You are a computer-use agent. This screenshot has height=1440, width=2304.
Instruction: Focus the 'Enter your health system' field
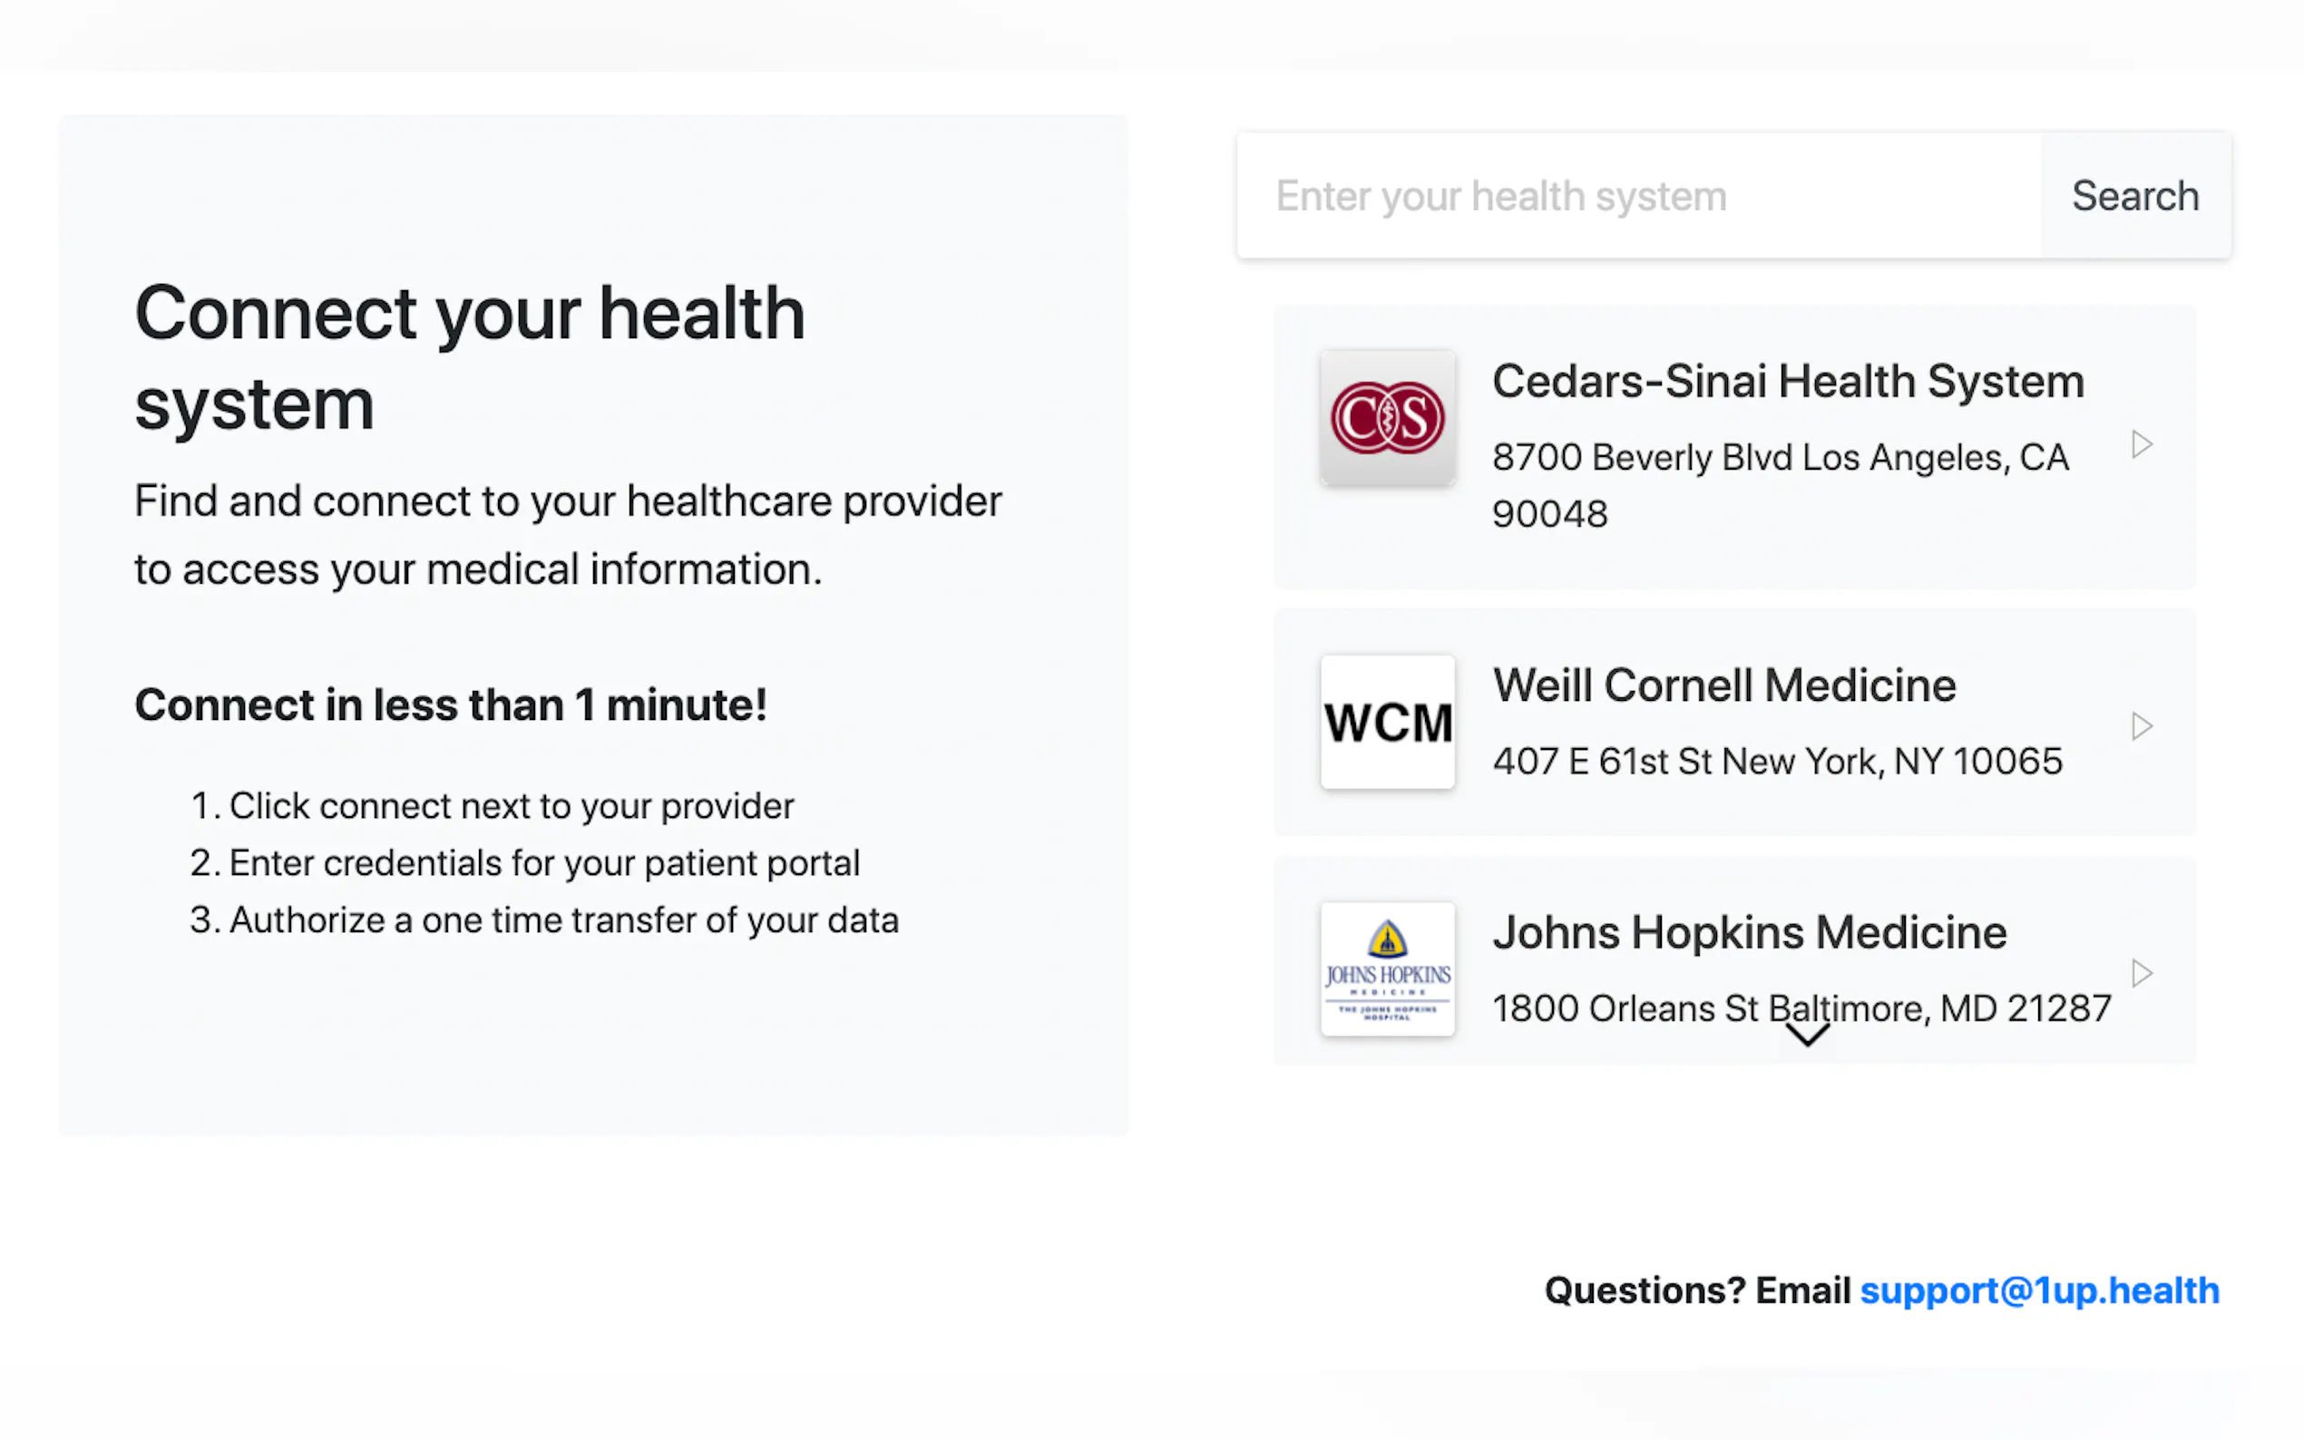click(x=1638, y=196)
